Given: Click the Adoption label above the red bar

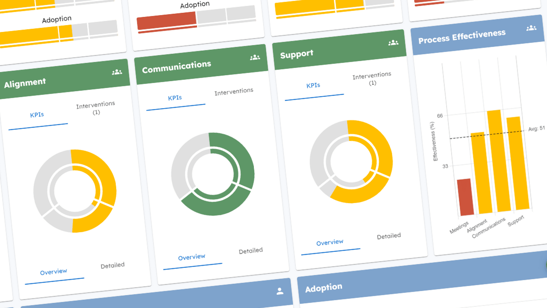Looking at the screenshot, I should [x=195, y=5].
